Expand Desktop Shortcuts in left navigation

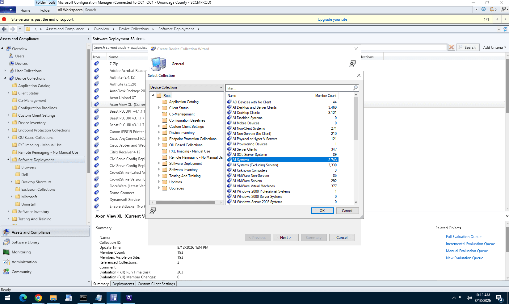click(11, 182)
